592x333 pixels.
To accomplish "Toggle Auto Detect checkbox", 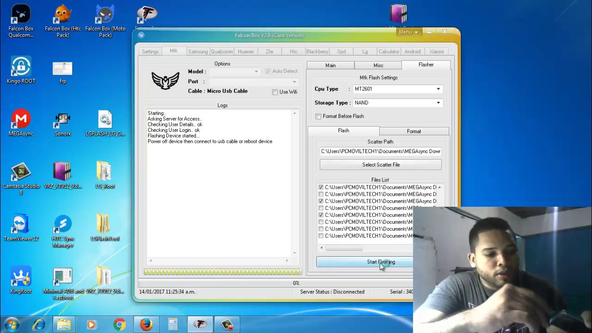I will (268, 71).
